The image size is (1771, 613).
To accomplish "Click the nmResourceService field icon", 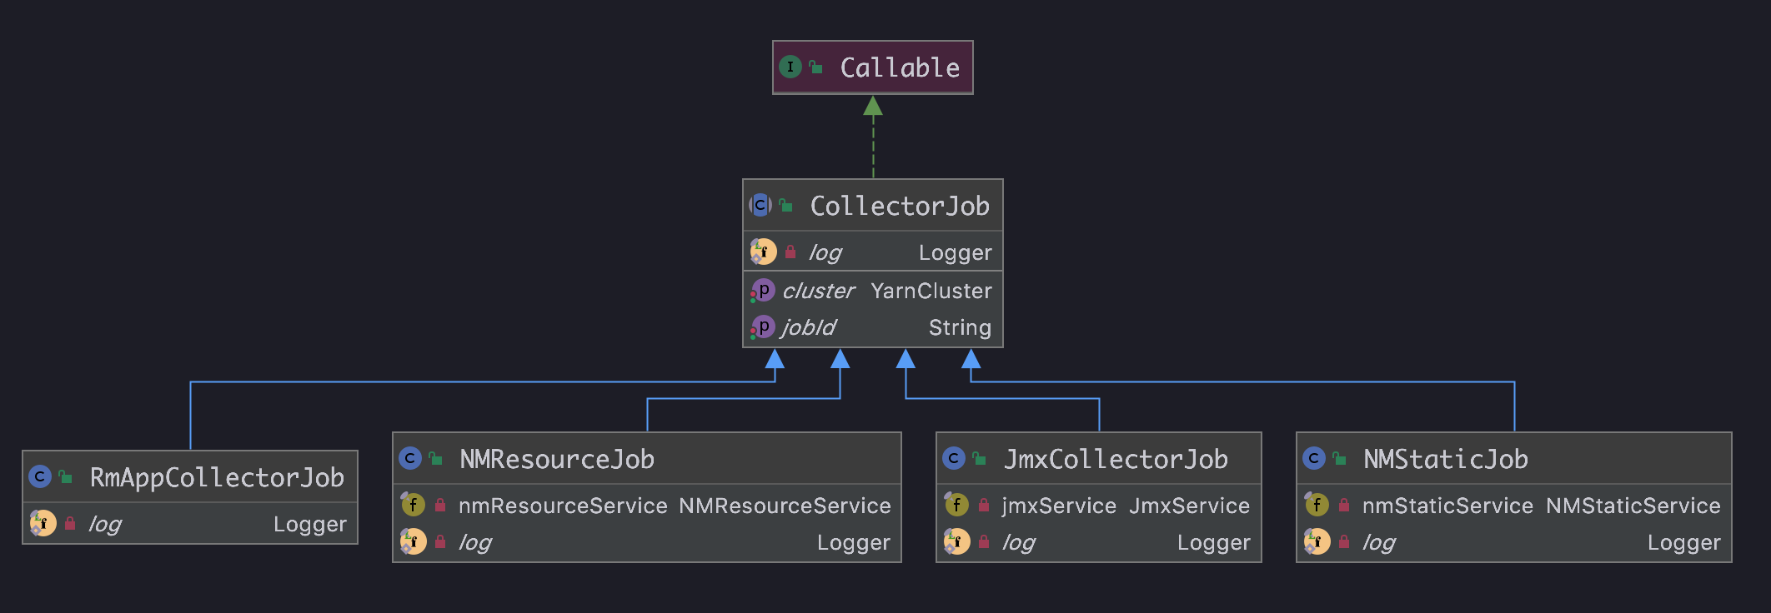I will [x=413, y=505].
